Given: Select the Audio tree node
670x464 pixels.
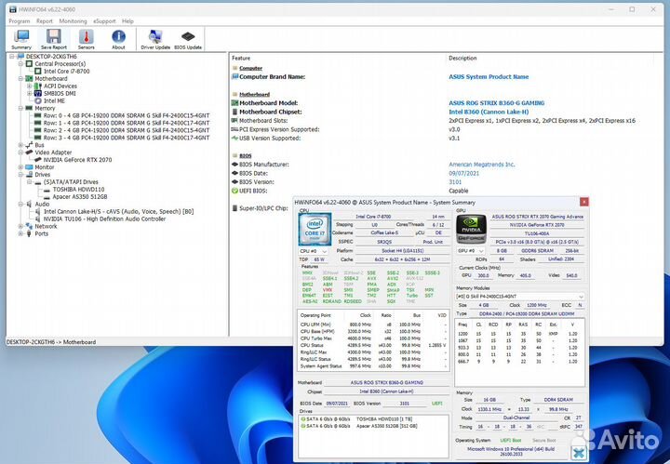Looking at the screenshot, I should (x=42, y=204).
